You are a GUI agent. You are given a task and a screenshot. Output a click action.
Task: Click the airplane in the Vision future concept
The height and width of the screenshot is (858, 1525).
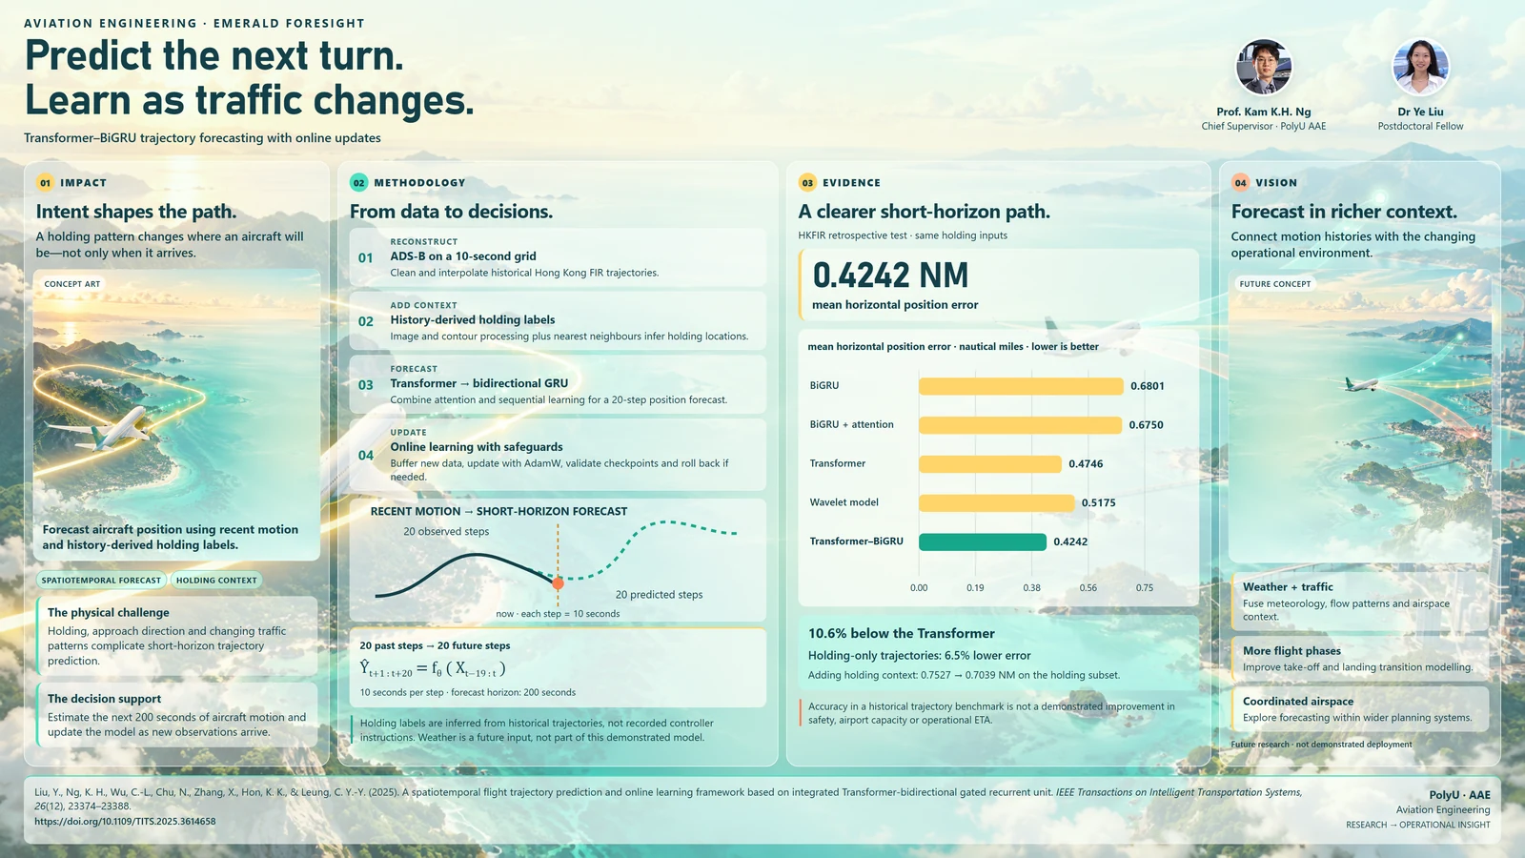point(1361,383)
